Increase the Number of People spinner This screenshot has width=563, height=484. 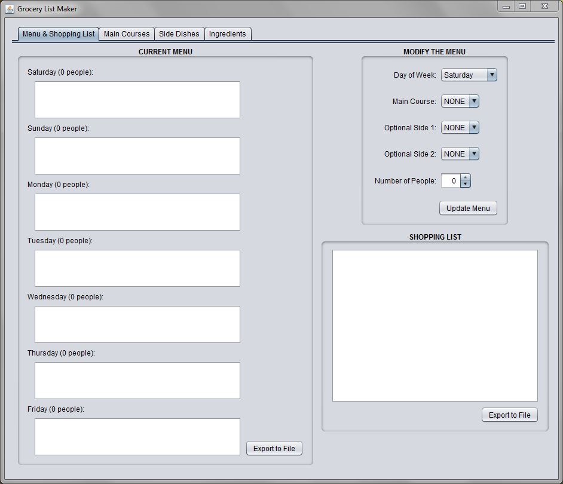[x=466, y=177]
